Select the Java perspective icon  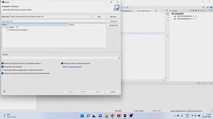point(211,8)
